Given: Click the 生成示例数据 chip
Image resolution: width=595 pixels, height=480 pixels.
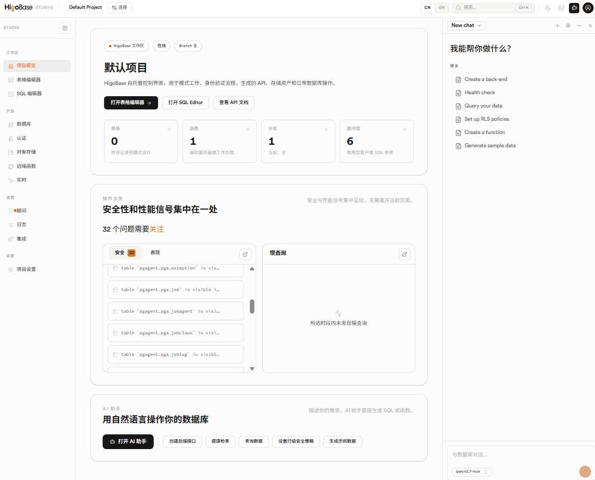Looking at the screenshot, I should pos(343,442).
